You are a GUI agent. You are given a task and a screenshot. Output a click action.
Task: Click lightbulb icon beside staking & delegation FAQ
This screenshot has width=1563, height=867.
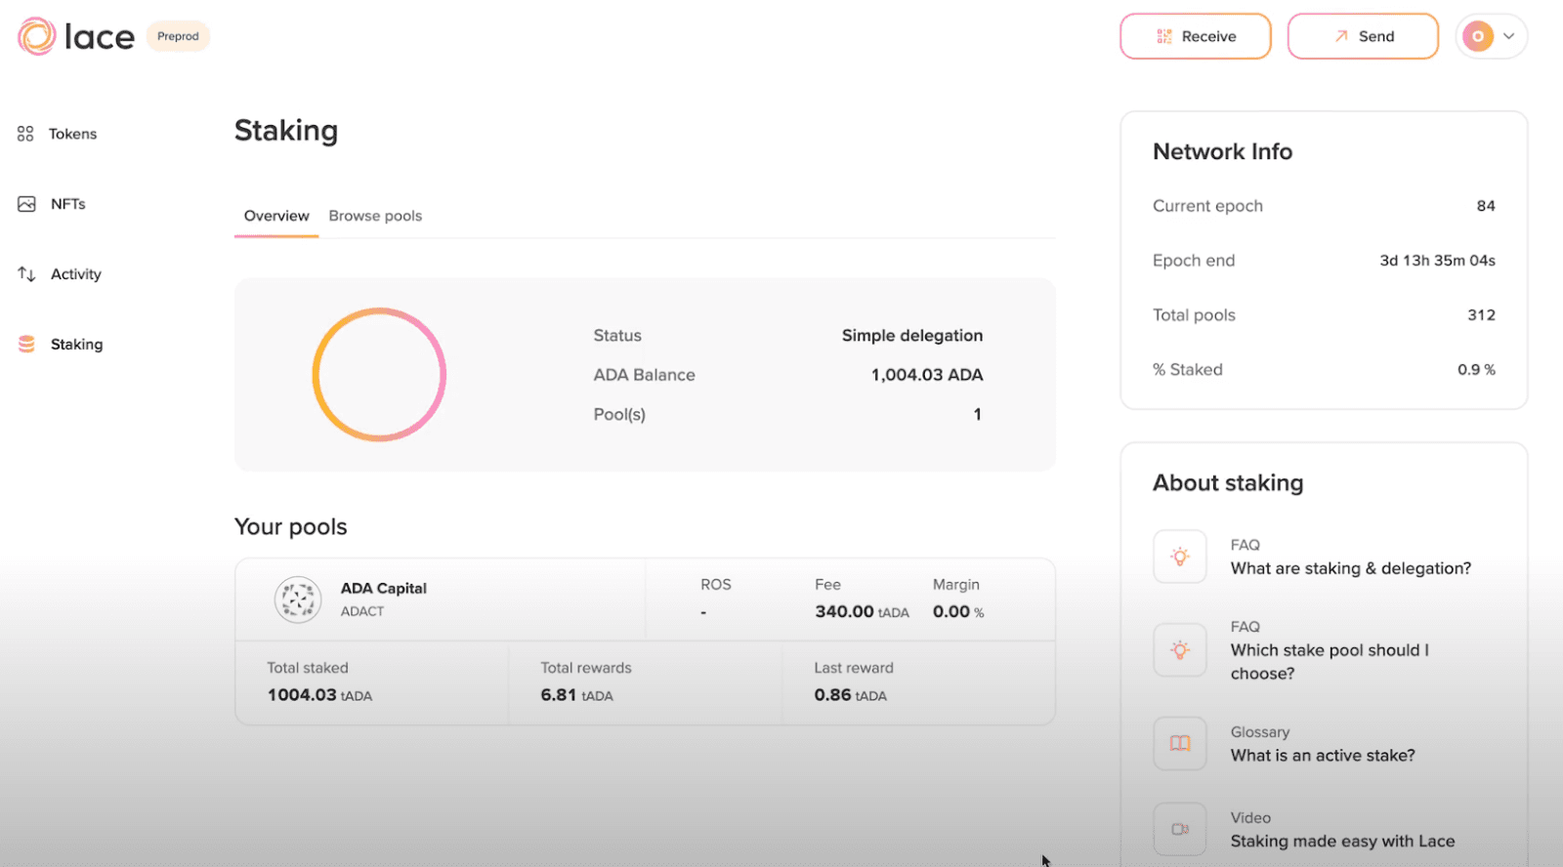(x=1180, y=557)
